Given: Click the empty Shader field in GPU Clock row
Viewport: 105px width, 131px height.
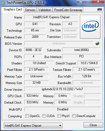Looking at the screenshot, I should point(92,96).
